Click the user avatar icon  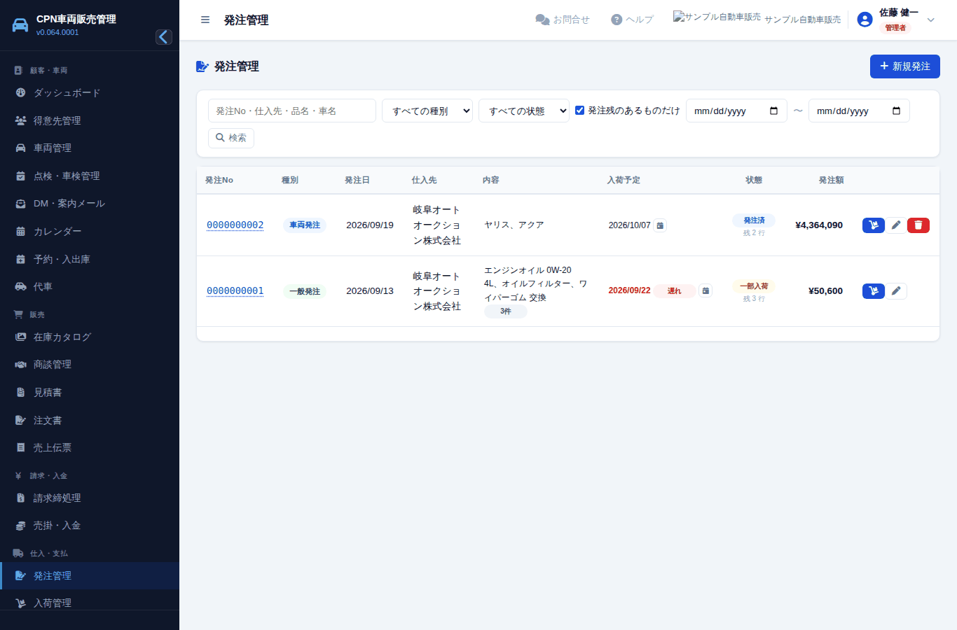(x=865, y=20)
